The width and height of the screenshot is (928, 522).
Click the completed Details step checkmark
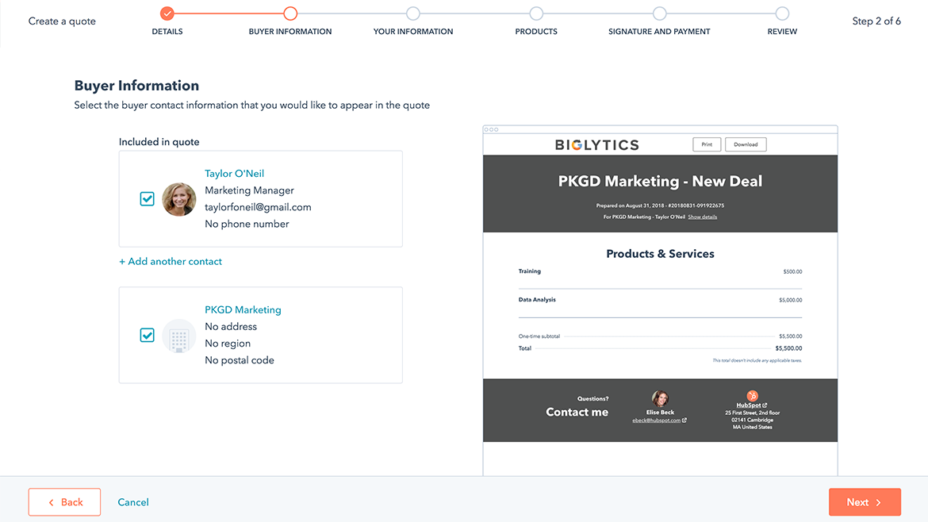(x=167, y=13)
